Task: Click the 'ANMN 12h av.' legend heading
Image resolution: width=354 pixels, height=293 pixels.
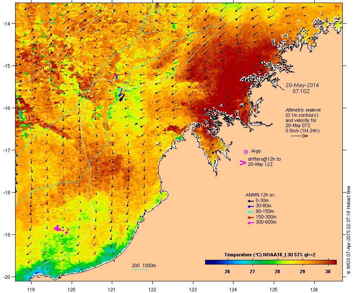Action: coord(260,195)
